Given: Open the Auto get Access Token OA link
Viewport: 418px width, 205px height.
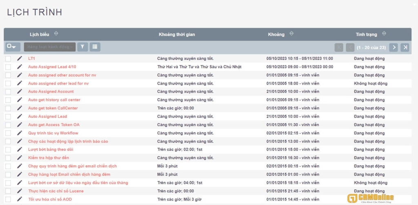Looking at the screenshot, I should (x=53, y=125).
